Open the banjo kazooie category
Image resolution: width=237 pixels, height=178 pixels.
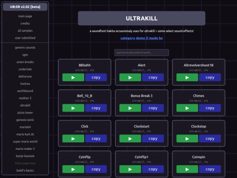[x=25, y=156]
